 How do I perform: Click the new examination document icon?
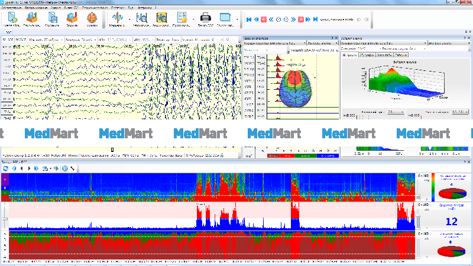(x=12, y=18)
